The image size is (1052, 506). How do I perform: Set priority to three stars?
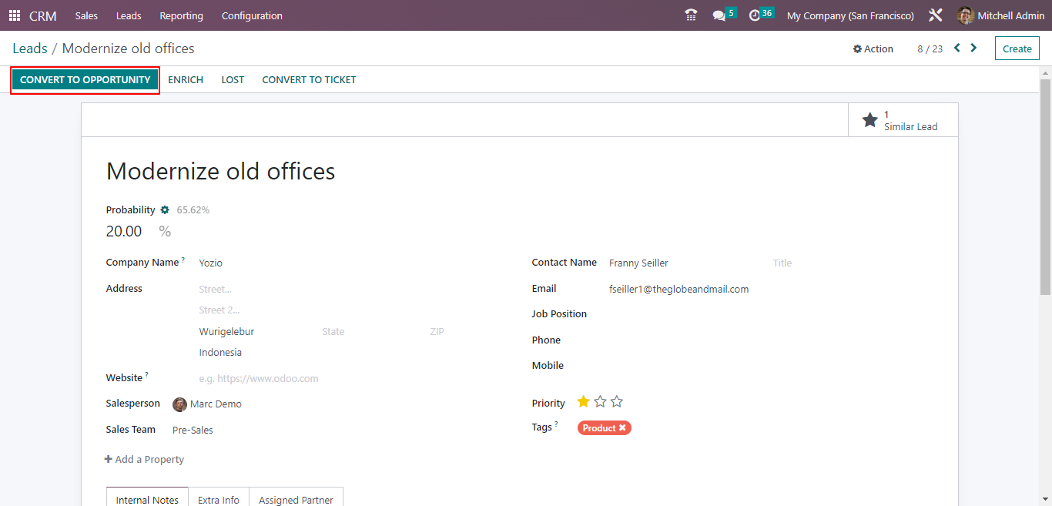(616, 401)
